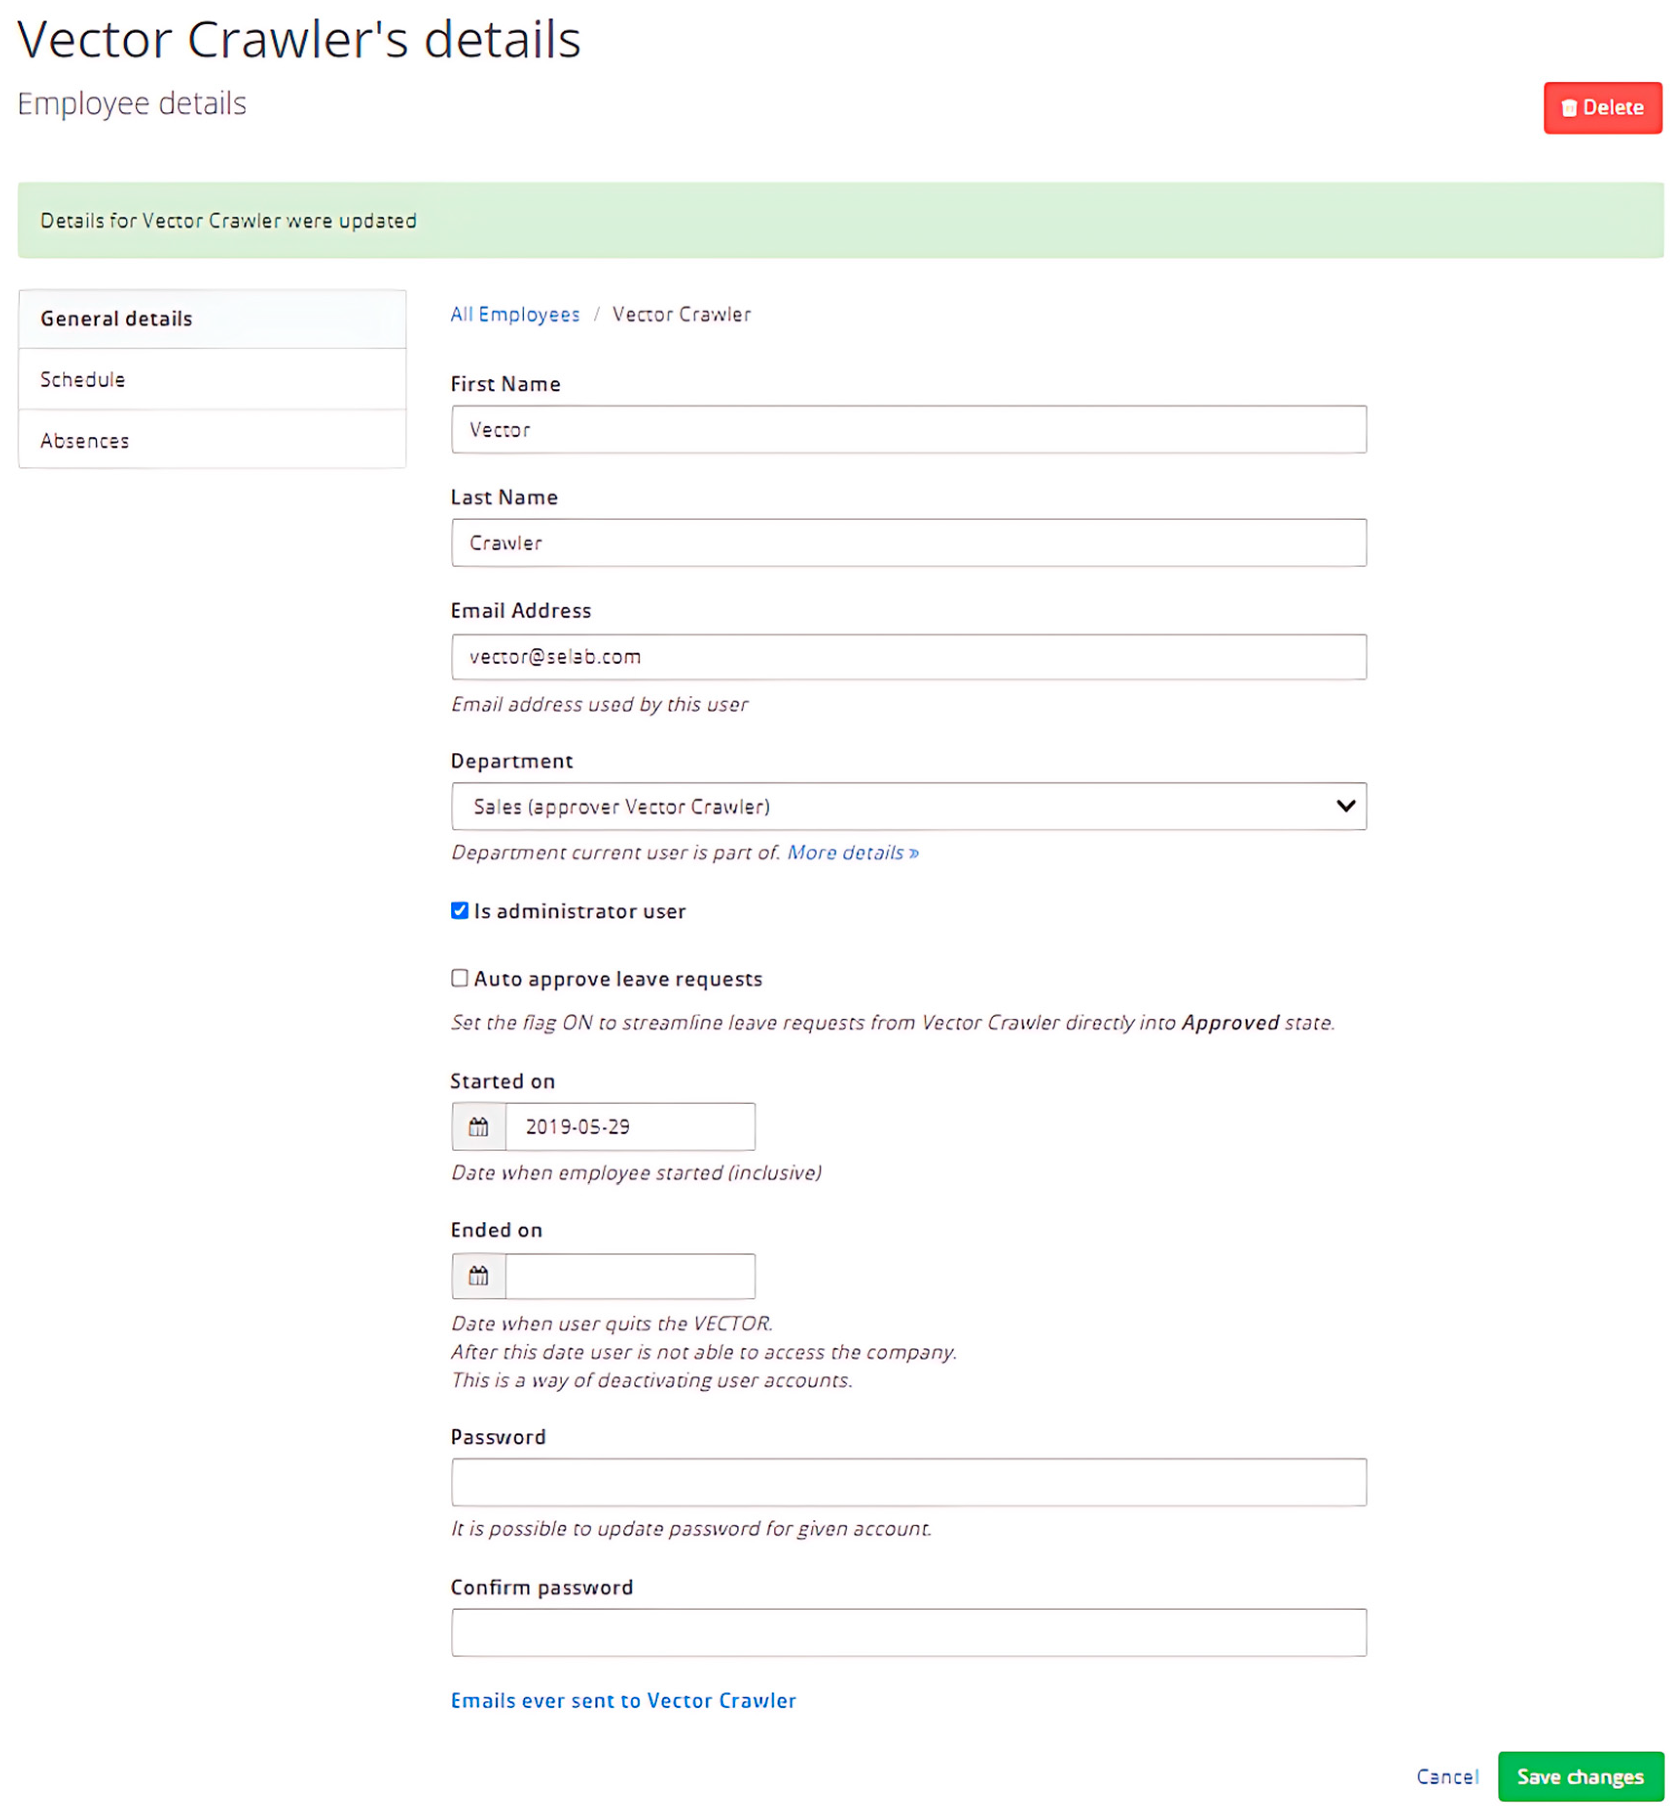Go to All Employees breadcrumb link
The image size is (1677, 1814).
(x=515, y=314)
